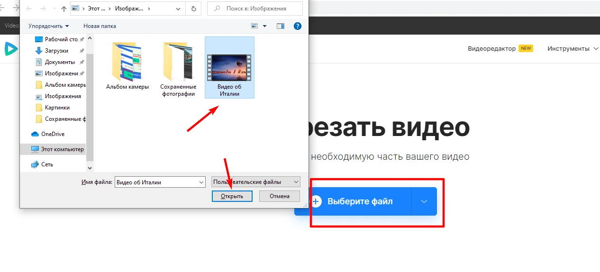The height and width of the screenshot is (272, 600).
Task: Open the file type filter dropdown
Action: [x=256, y=182]
